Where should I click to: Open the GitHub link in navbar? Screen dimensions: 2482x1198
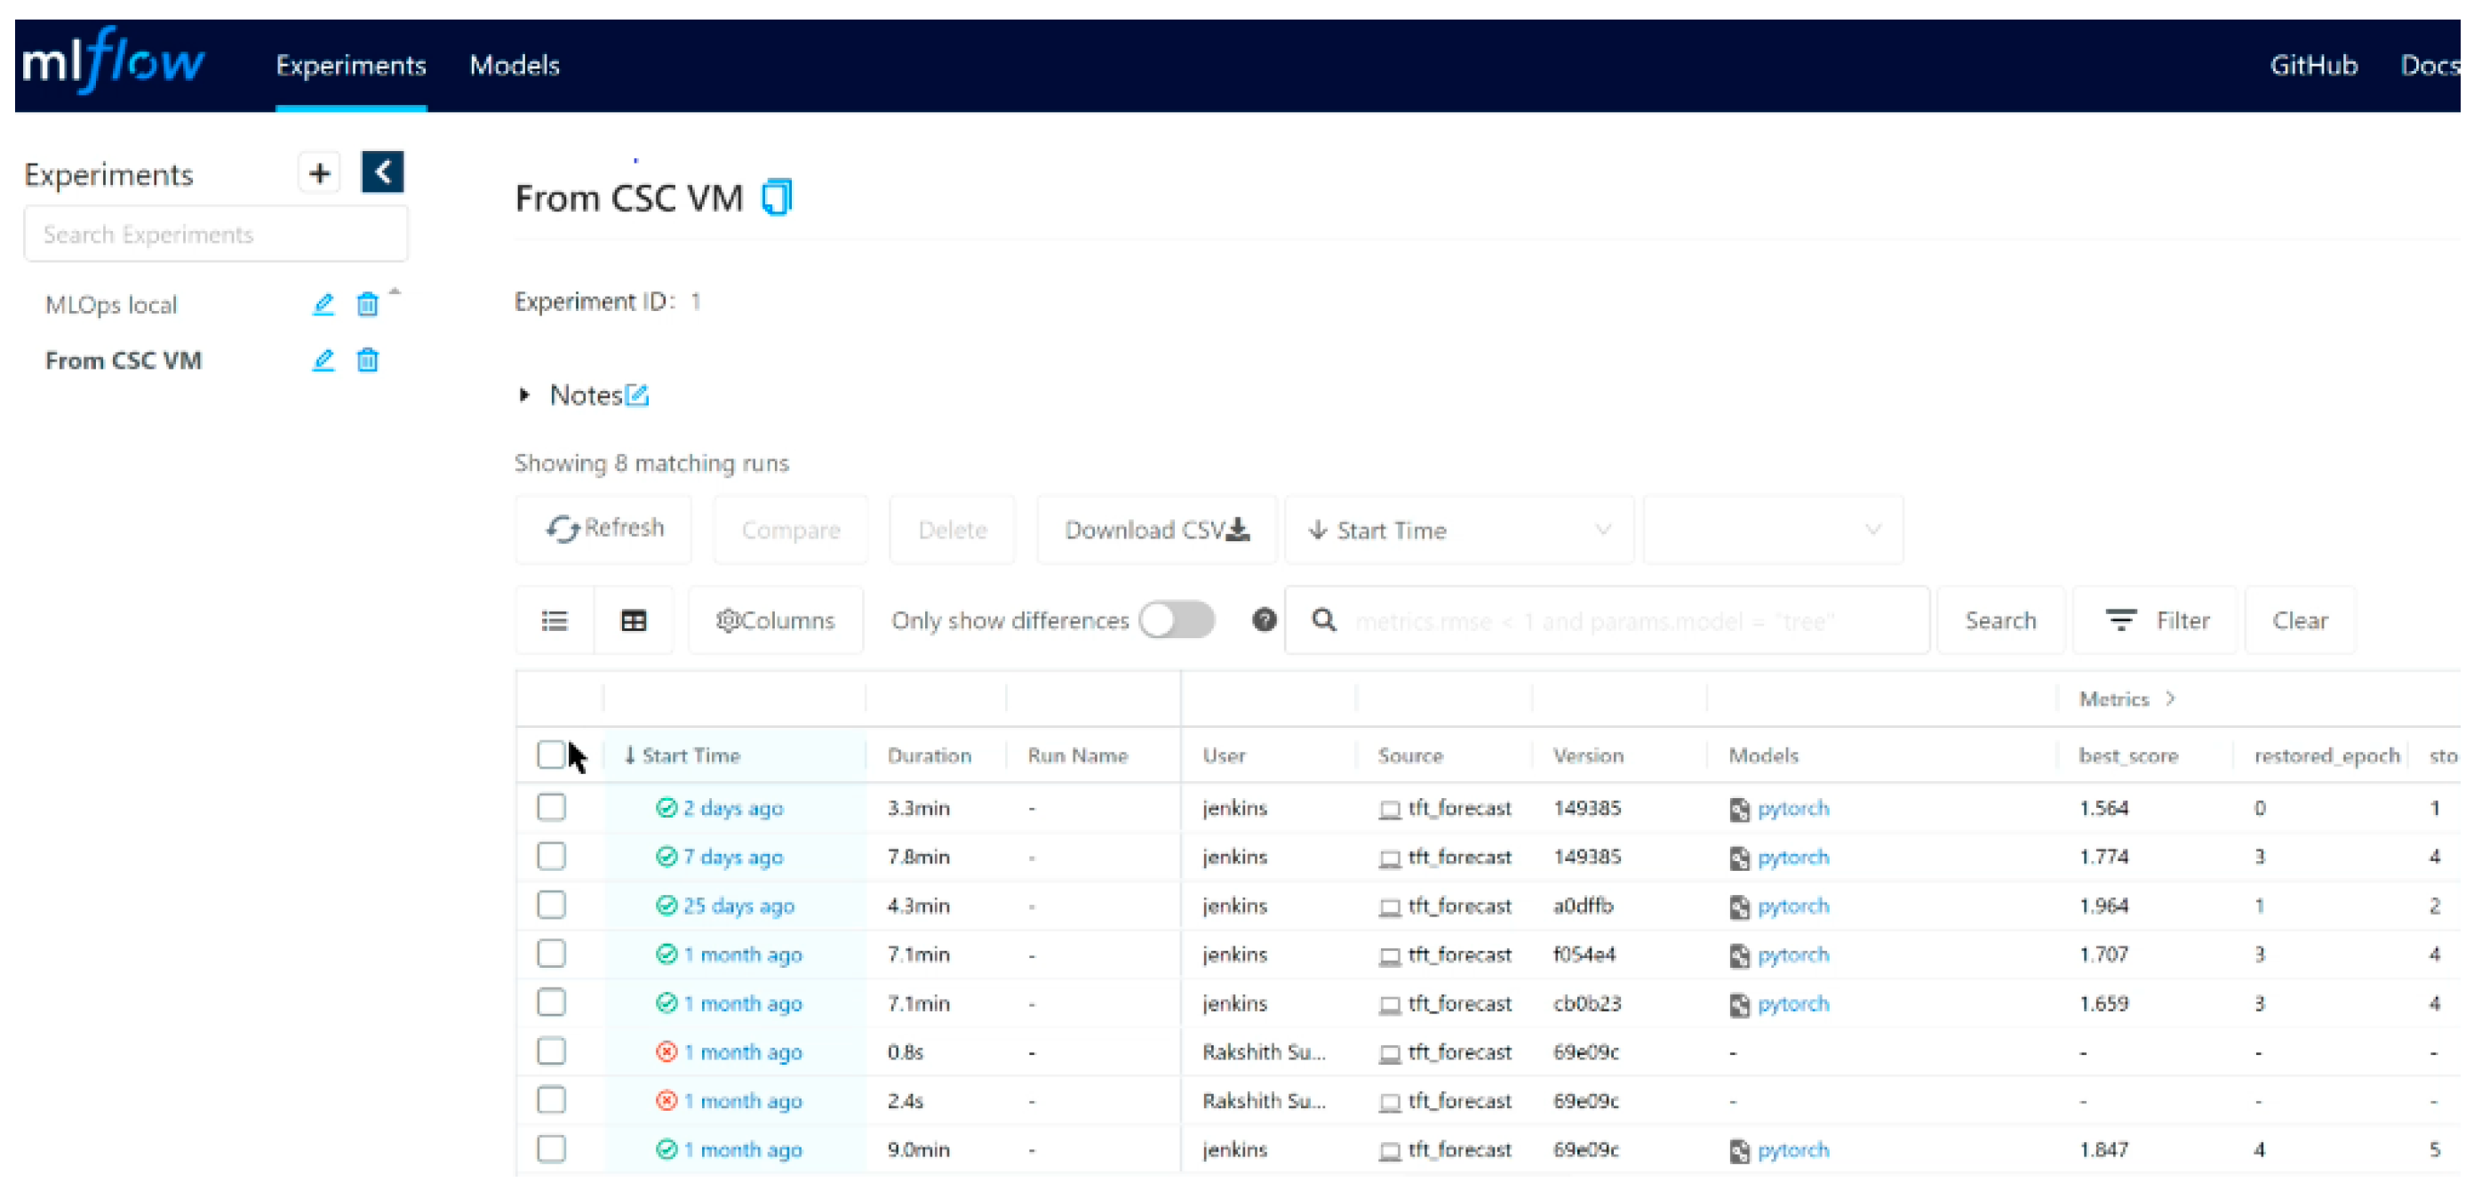[x=2312, y=66]
